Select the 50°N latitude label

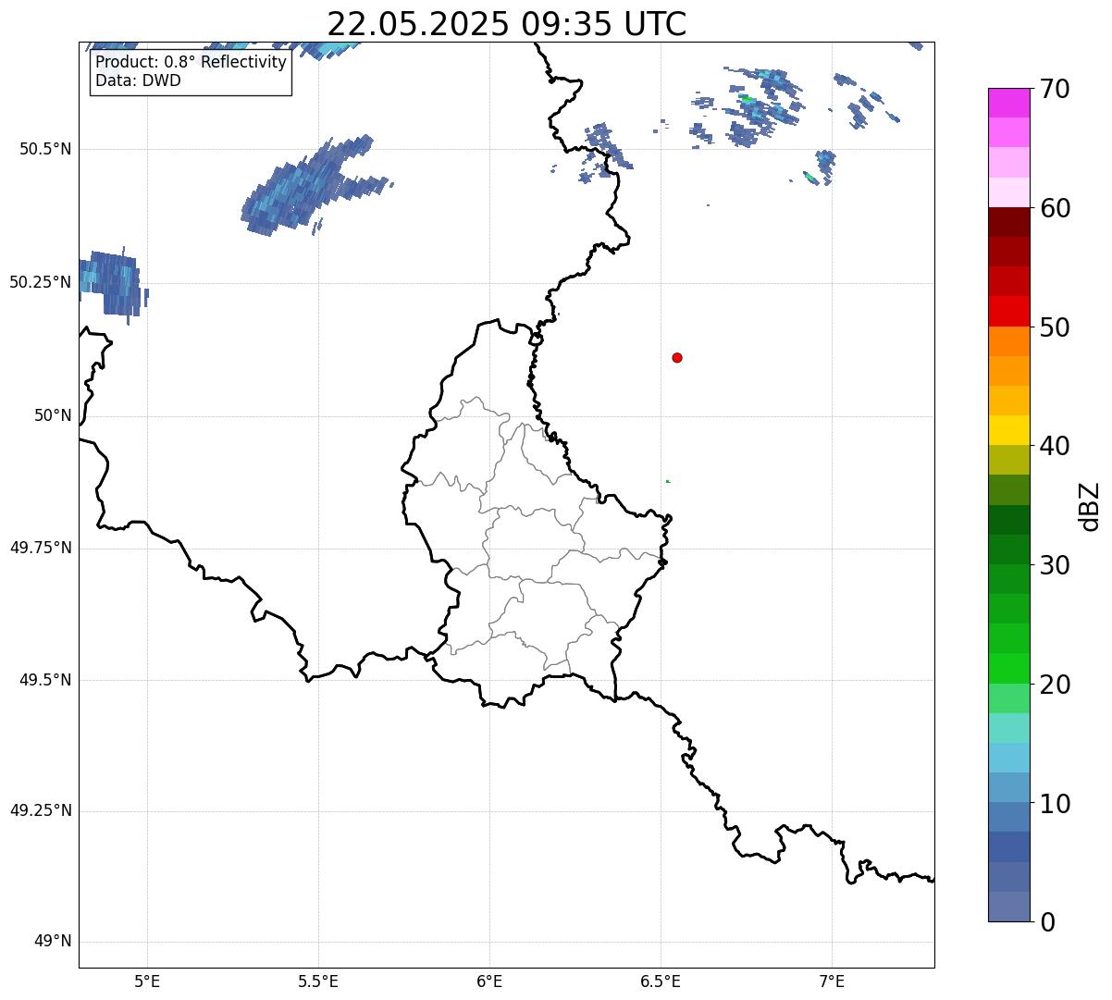pos(53,415)
